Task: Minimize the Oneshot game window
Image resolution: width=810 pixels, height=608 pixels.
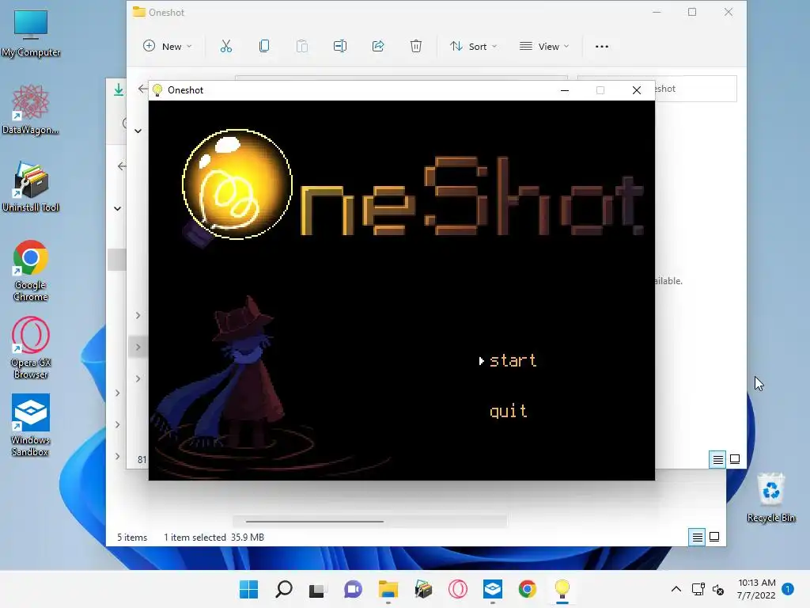Action: 565,90
